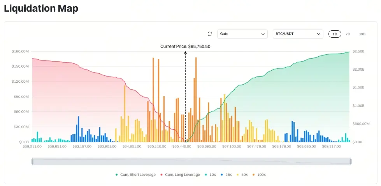Select the 1D timeframe button
The height and width of the screenshot is (186, 381).
click(x=335, y=34)
